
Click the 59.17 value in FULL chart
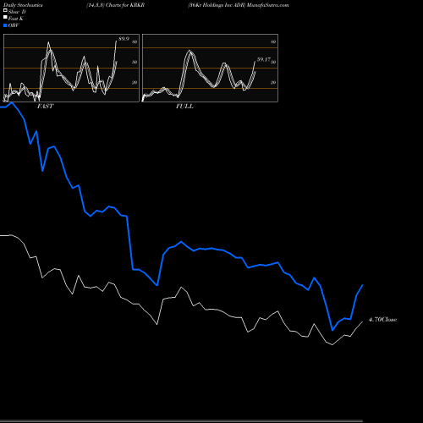264,59
